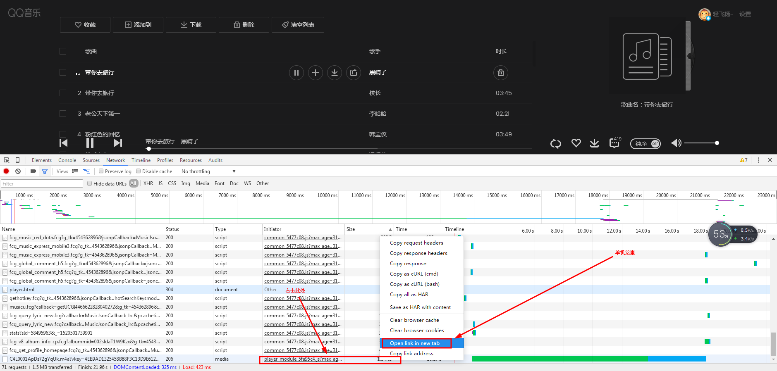Check the 粉红色的回忆 song checkbox

63,134
